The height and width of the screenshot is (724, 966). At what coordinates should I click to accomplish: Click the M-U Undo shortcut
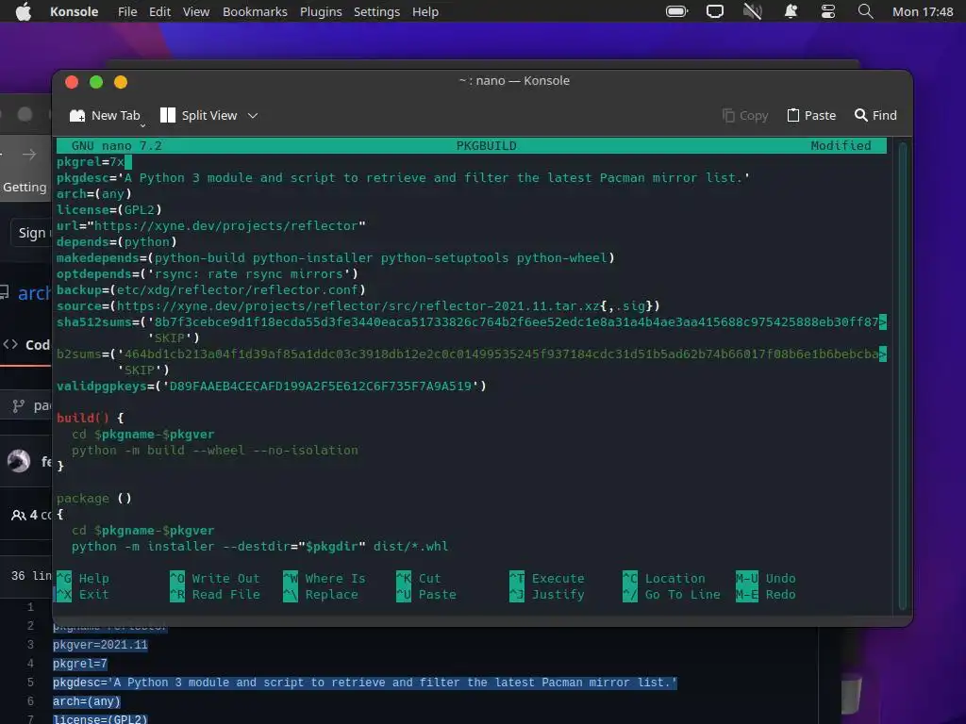coord(766,578)
